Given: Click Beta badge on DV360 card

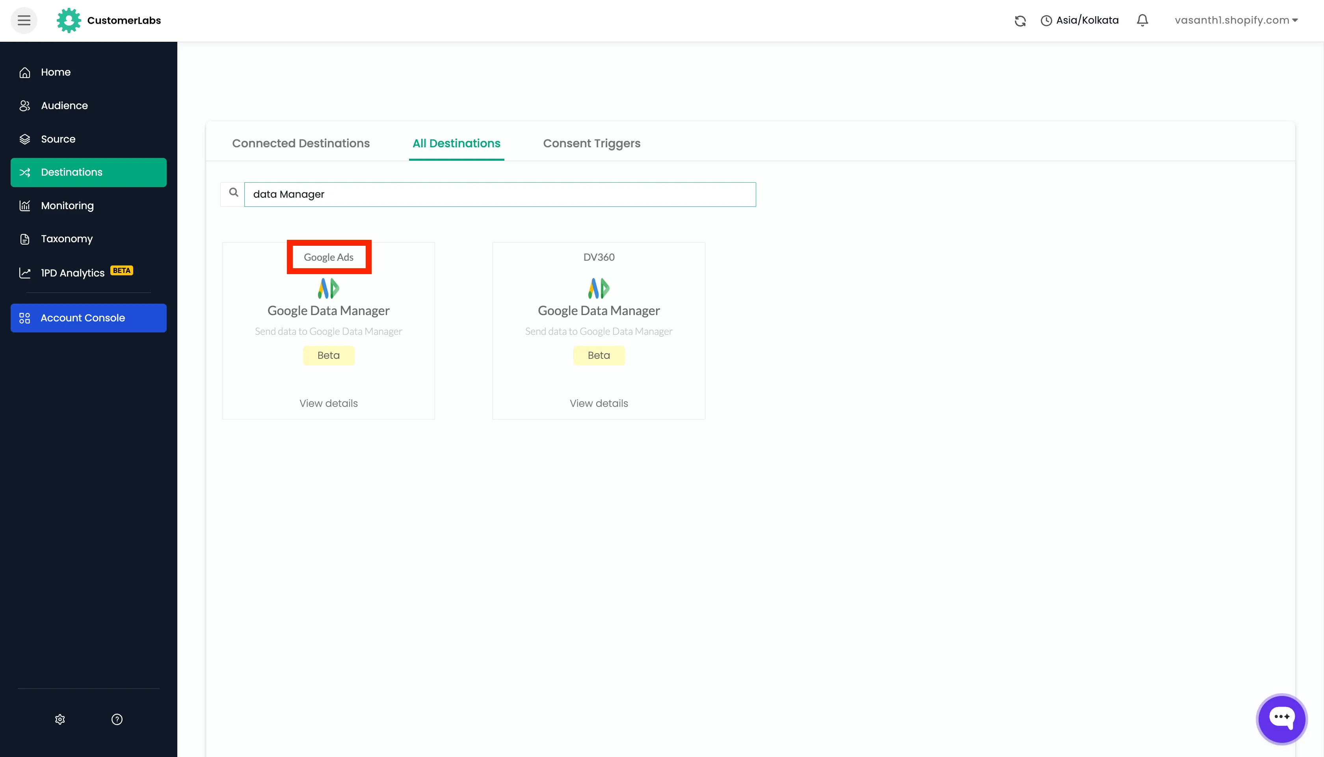Looking at the screenshot, I should click(599, 356).
